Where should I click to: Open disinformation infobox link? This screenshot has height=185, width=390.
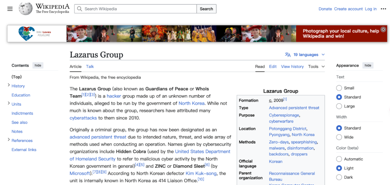pos(300,148)
